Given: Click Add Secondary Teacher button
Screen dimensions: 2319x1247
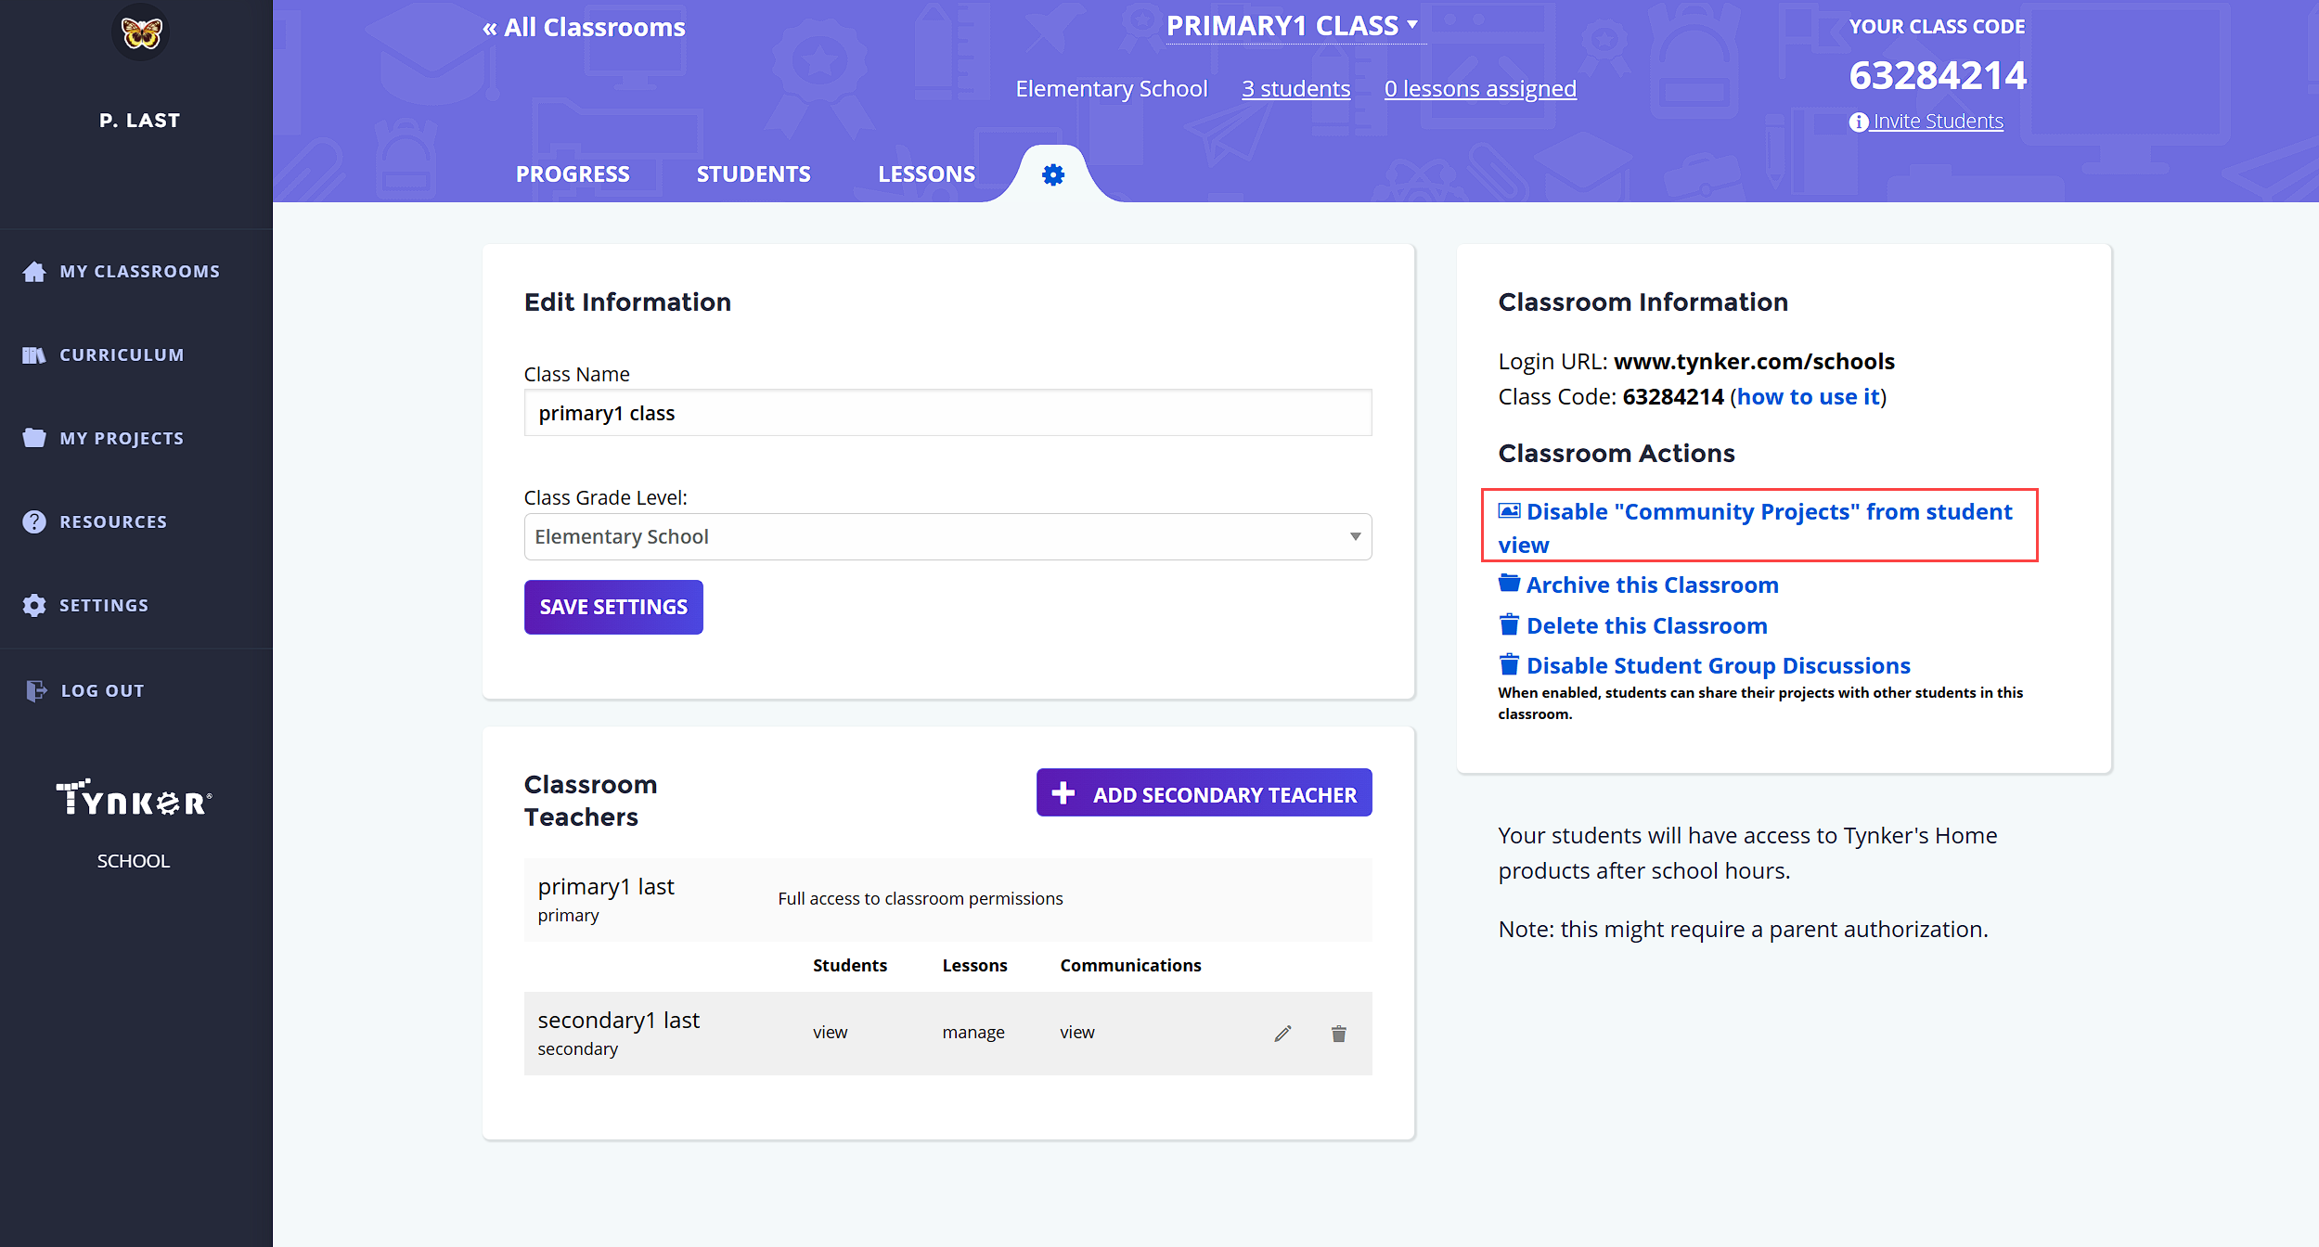Looking at the screenshot, I should pos(1204,793).
